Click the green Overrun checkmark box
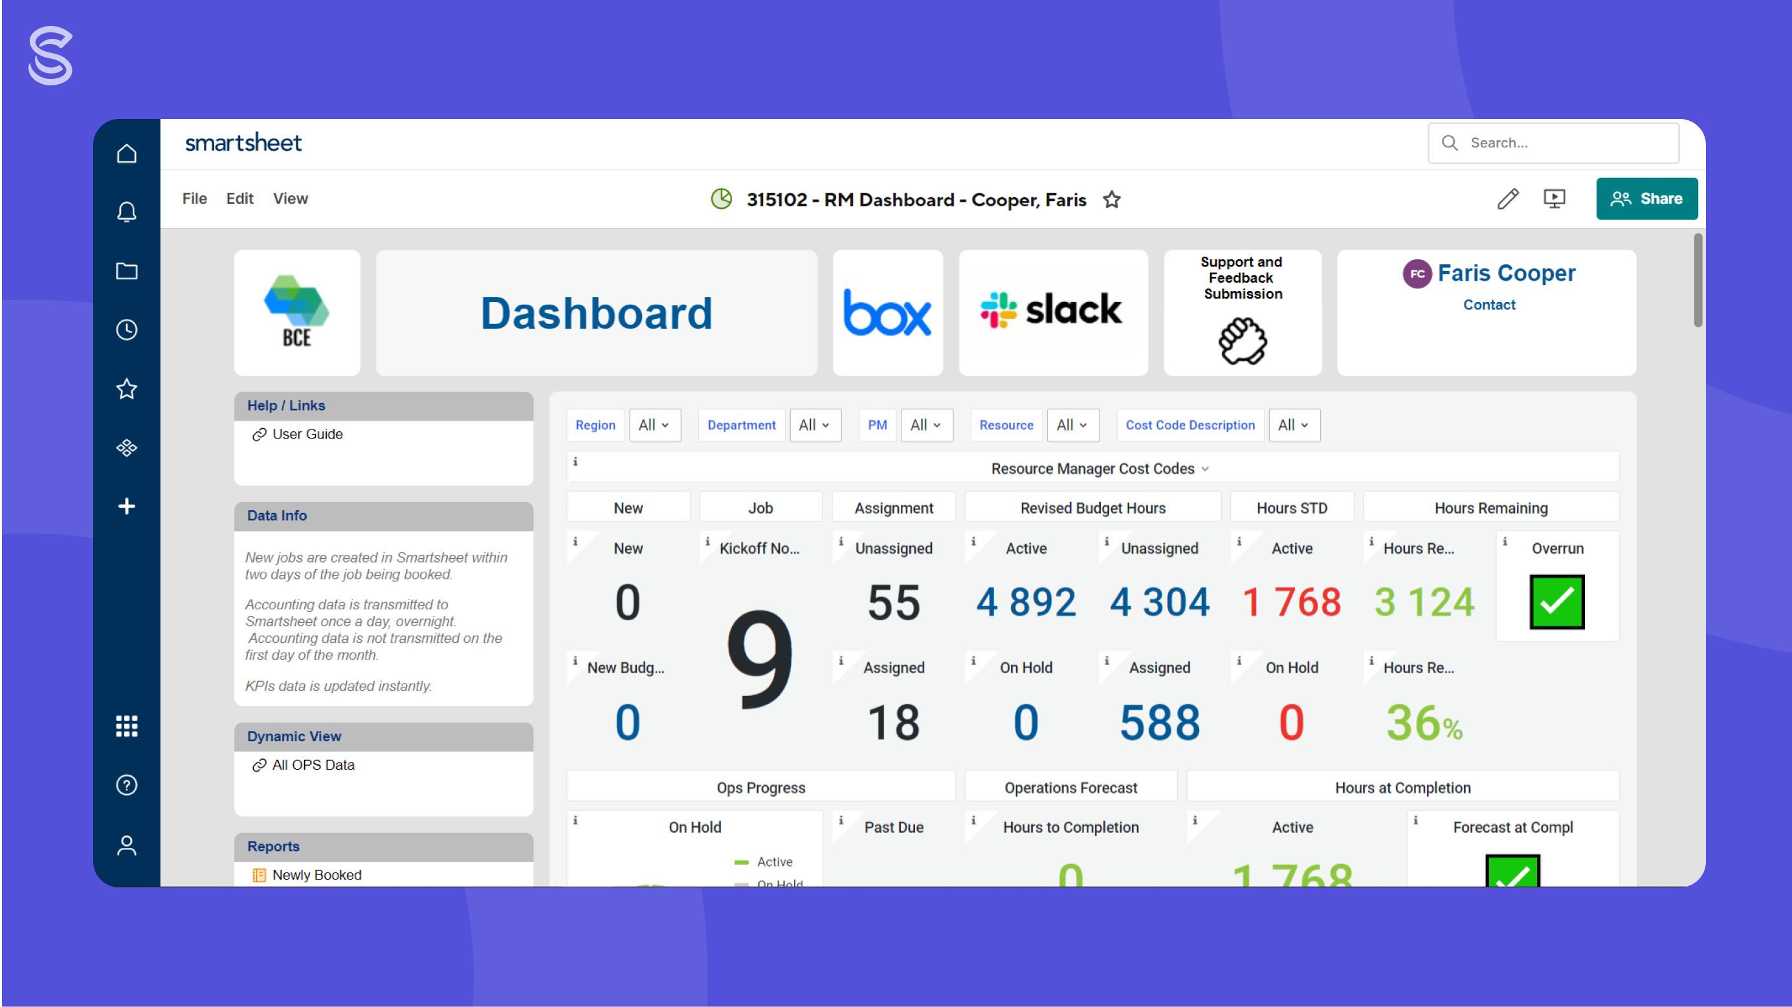The image size is (1792, 1007). (1556, 601)
